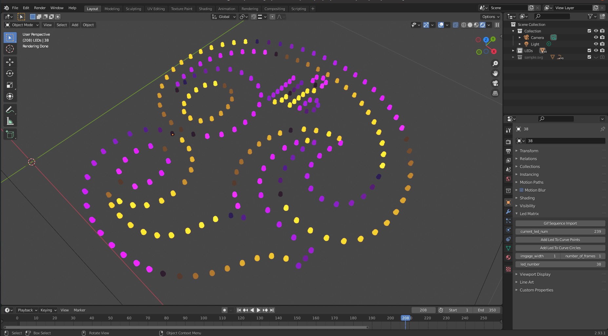Hide the Camera object in viewport
Viewport: 608px width, 336px height.
click(x=596, y=37)
